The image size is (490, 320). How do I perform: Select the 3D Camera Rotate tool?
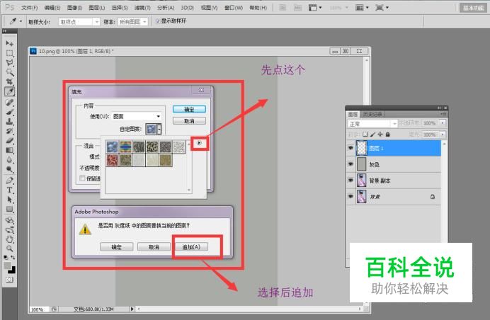10,230
